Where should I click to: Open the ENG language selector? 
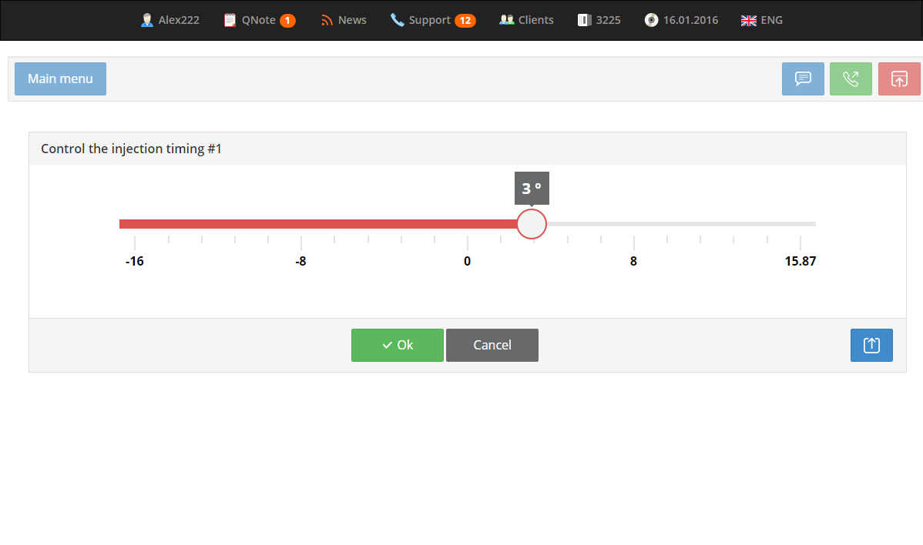[771, 20]
